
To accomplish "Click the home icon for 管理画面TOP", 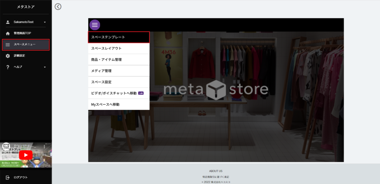I will pos(8,33).
